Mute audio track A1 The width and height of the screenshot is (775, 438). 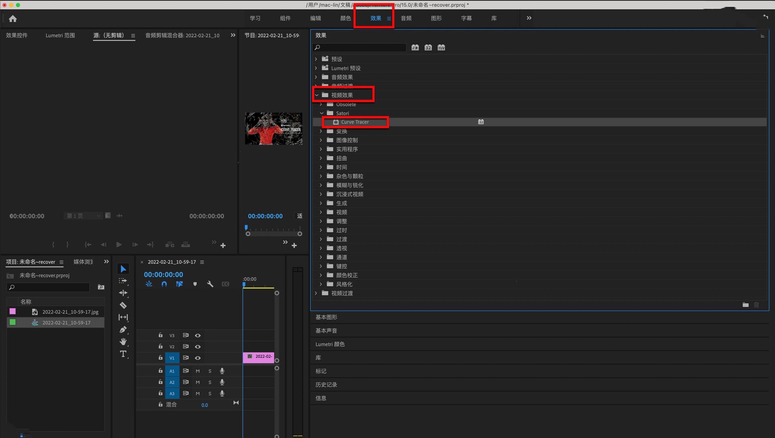(198, 371)
